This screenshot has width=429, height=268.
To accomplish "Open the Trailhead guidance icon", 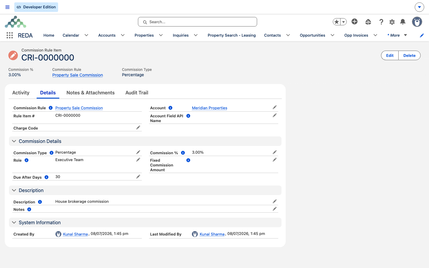I will click(368, 22).
